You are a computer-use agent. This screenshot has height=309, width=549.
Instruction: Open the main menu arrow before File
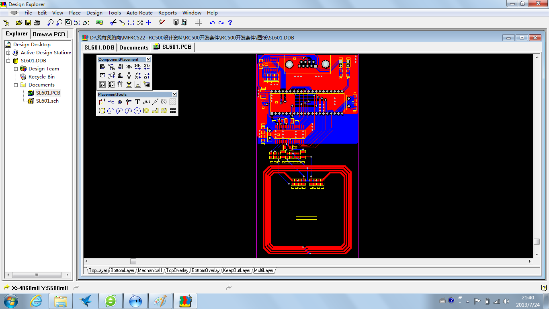point(14,13)
